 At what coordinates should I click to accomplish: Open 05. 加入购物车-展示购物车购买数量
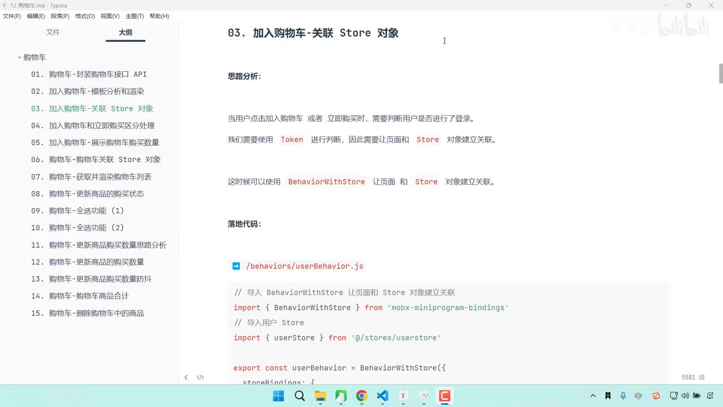[x=95, y=142]
